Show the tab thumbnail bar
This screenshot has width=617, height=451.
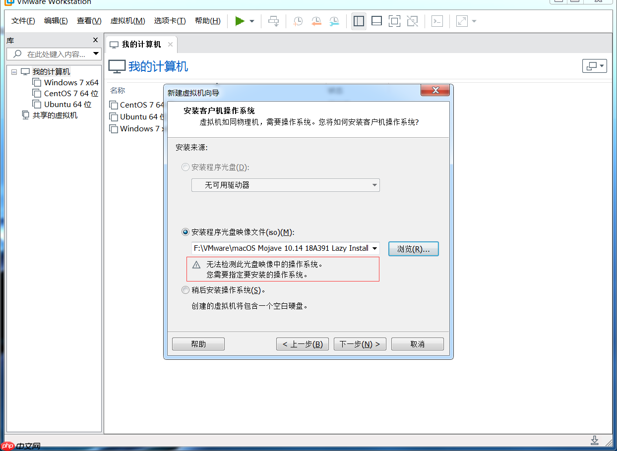click(x=376, y=21)
